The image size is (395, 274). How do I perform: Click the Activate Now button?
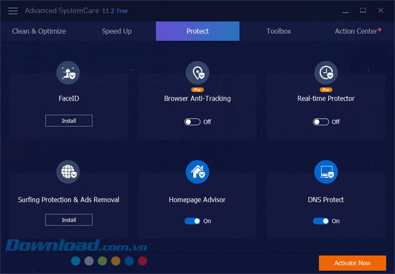(x=352, y=263)
